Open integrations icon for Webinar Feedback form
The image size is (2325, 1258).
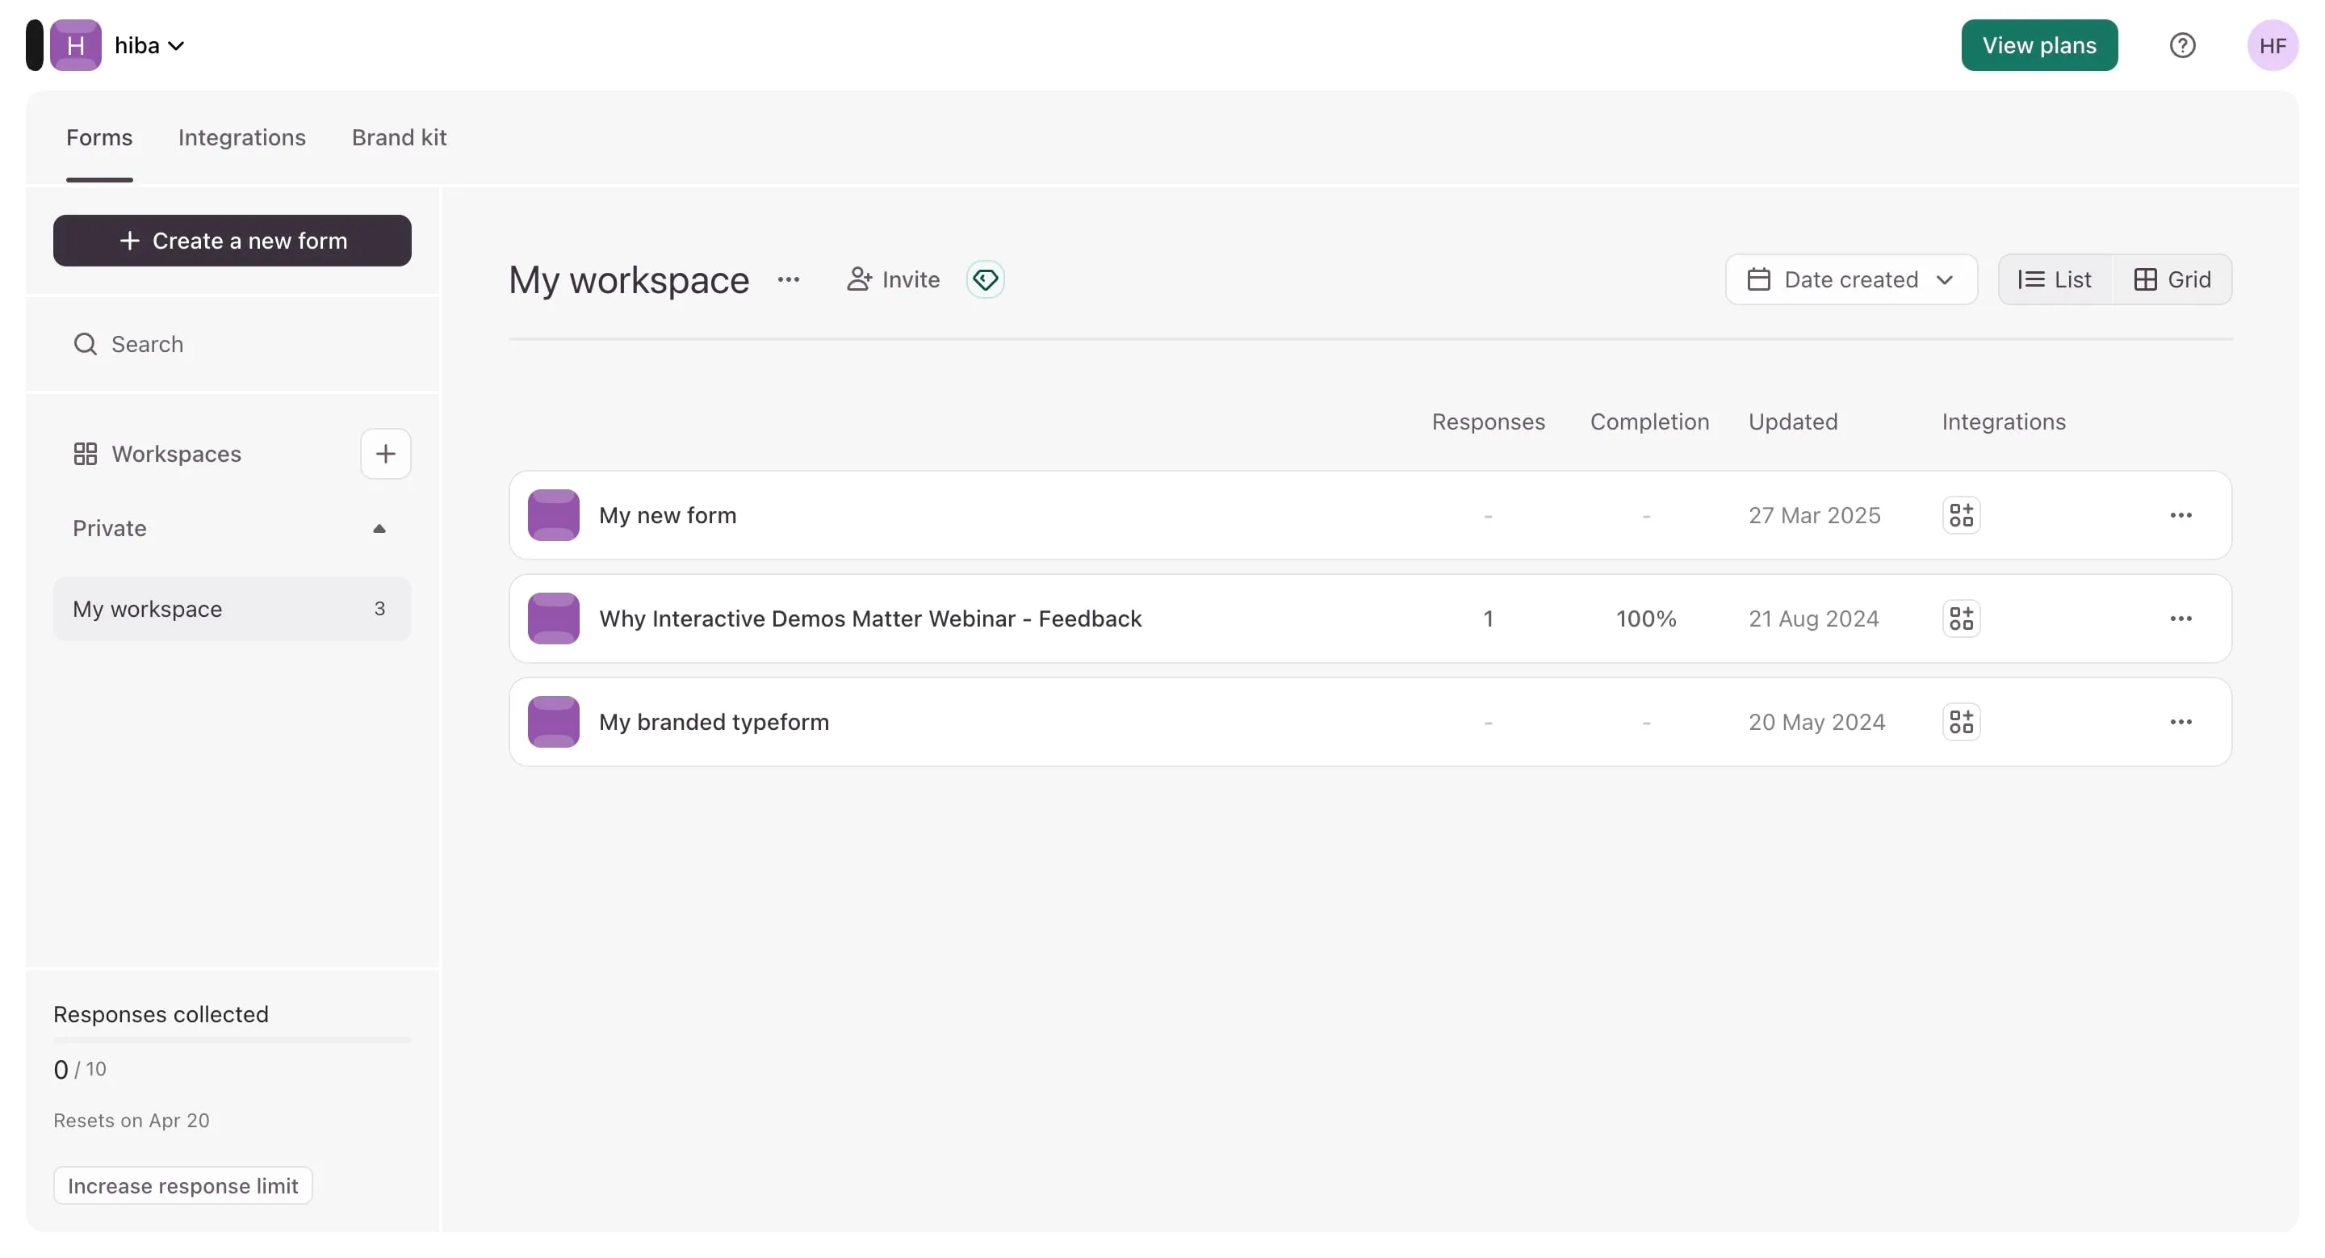(1961, 619)
